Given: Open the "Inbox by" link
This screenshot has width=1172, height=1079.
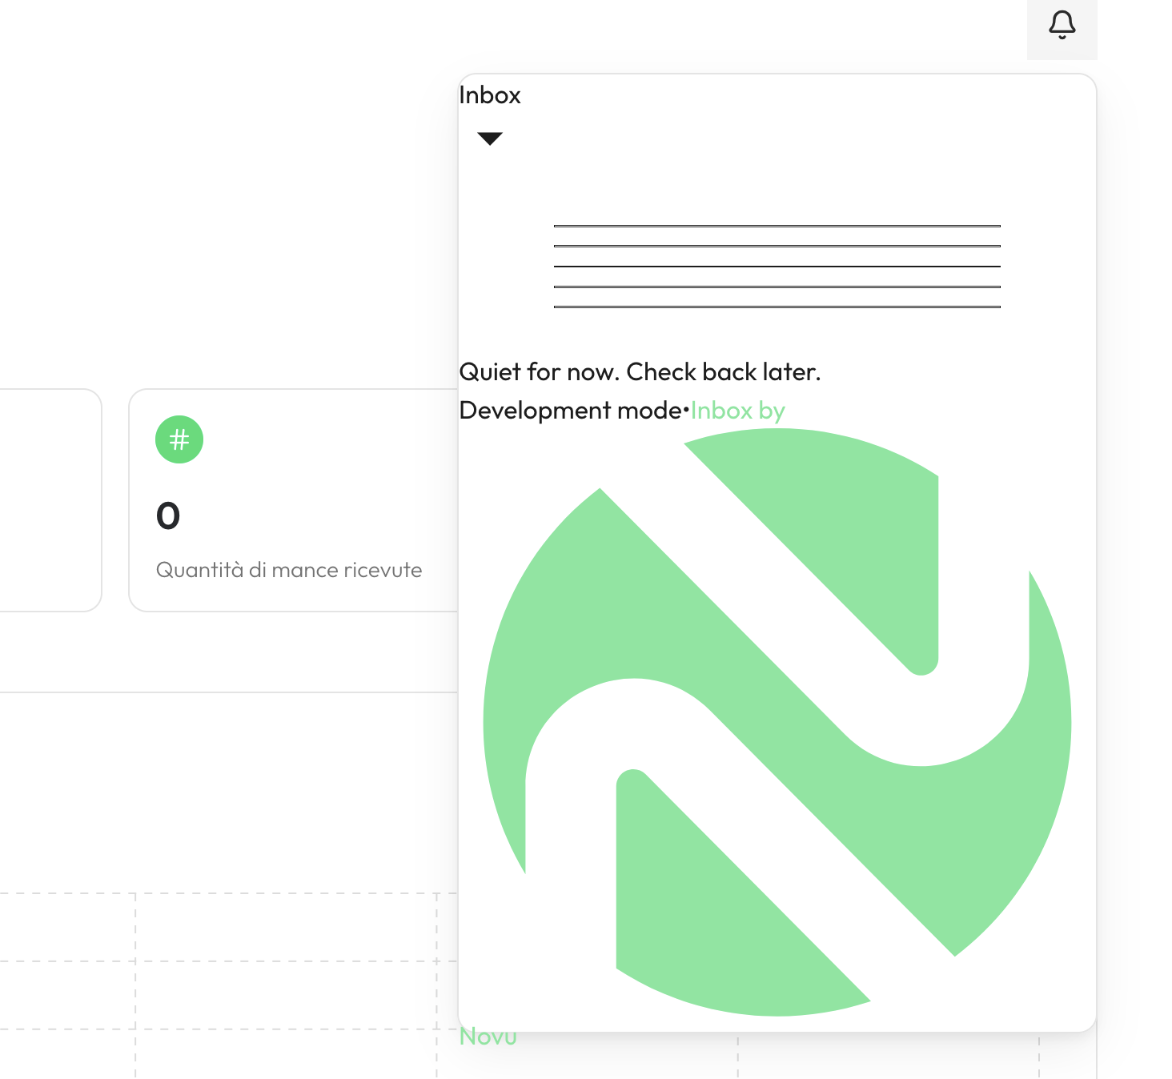Looking at the screenshot, I should point(738,411).
